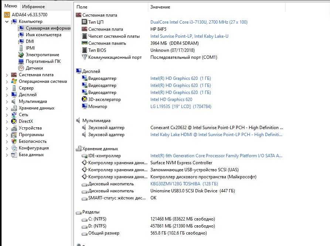Expand the База данных tree node
The height and width of the screenshot is (246, 330).
coord(7,155)
